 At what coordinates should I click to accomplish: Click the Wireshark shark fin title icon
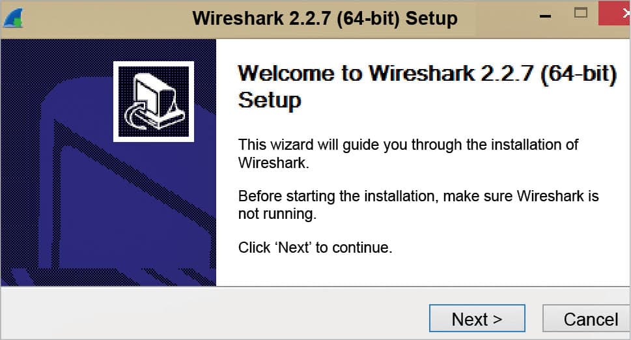pos(13,18)
